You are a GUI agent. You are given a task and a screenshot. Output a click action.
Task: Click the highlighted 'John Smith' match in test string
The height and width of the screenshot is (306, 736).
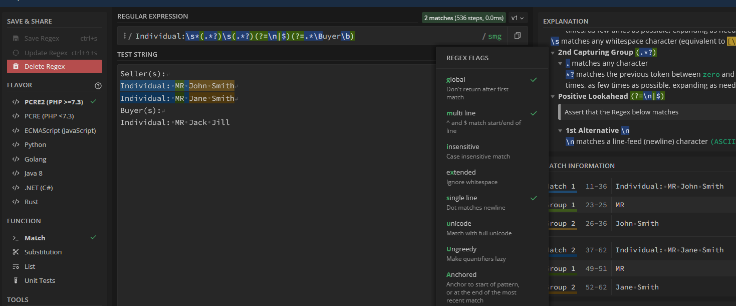pos(211,86)
